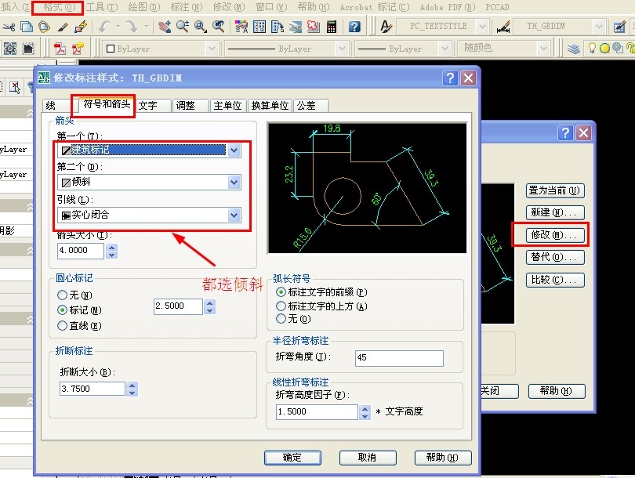635x478 pixels.
Task: Click the 折弯角度 input field
Action: coord(398,358)
